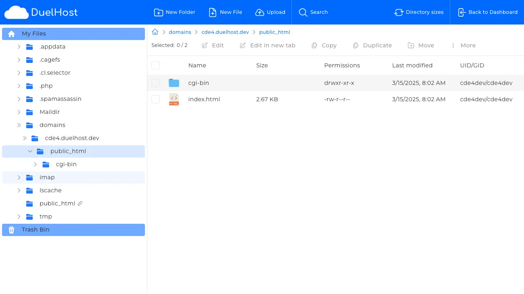Image resolution: width=524 pixels, height=294 pixels.
Task: Open Search using the magnifier icon
Action: [303, 12]
